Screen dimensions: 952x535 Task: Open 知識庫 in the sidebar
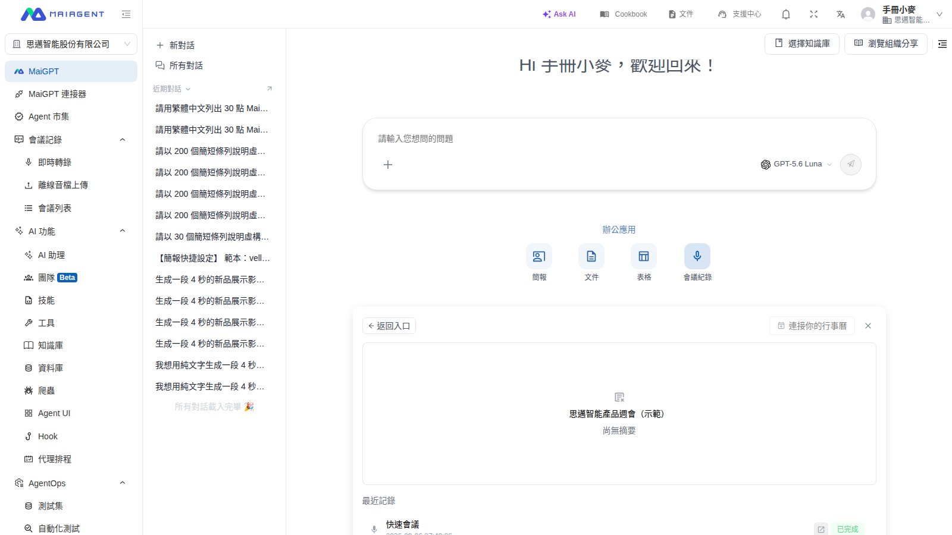point(71,345)
